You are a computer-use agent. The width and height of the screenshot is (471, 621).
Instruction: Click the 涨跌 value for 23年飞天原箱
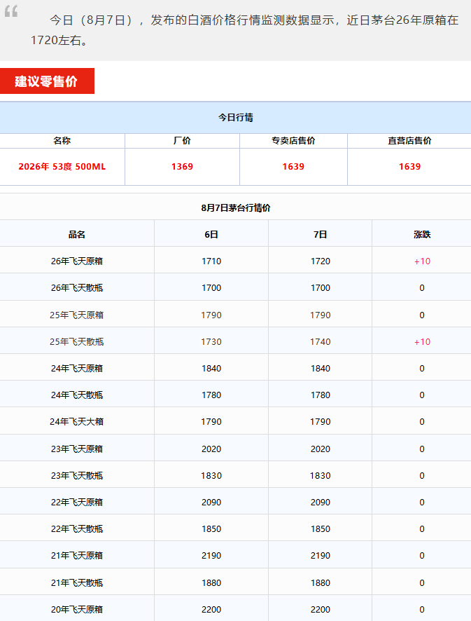tap(422, 449)
